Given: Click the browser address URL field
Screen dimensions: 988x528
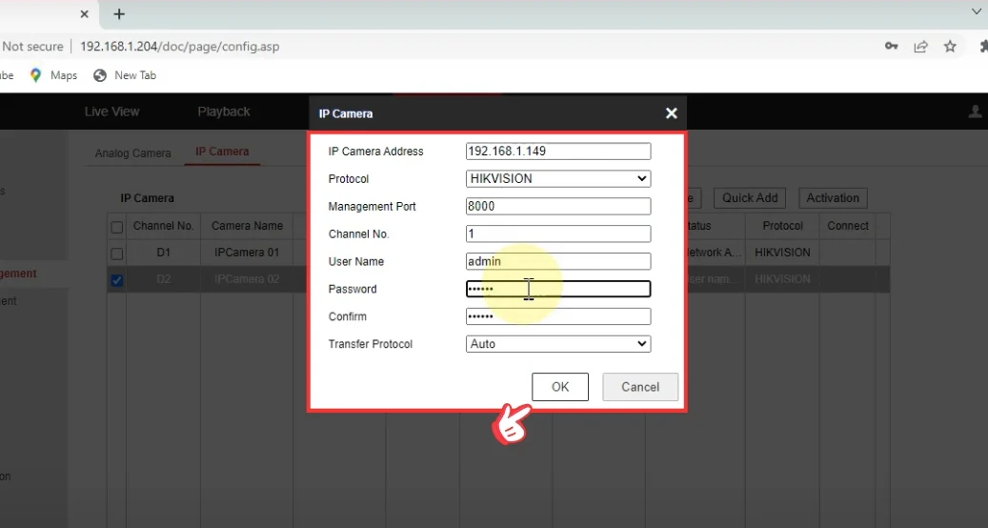Looking at the screenshot, I should (x=179, y=46).
